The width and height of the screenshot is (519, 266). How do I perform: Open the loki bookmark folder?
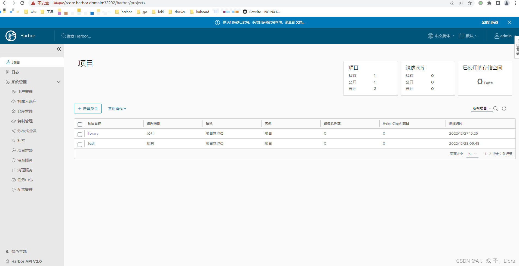[x=158, y=12]
